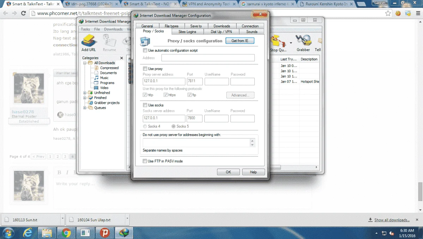Close the Categories panel
The height and width of the screenshot is (239, 423).
tap(121, 58)
